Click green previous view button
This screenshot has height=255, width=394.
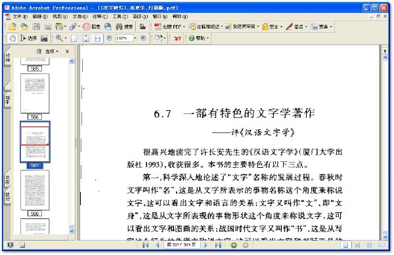pos(234,245)
